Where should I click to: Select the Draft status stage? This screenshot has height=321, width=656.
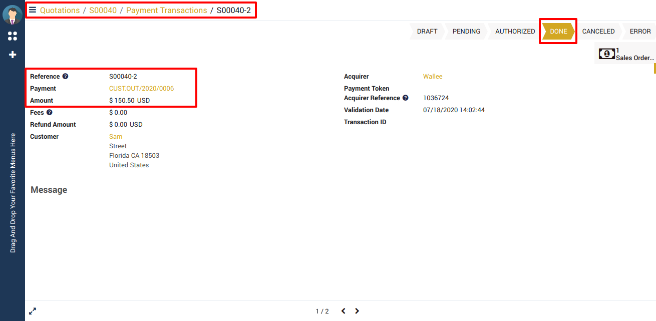(x=427, y=31)
